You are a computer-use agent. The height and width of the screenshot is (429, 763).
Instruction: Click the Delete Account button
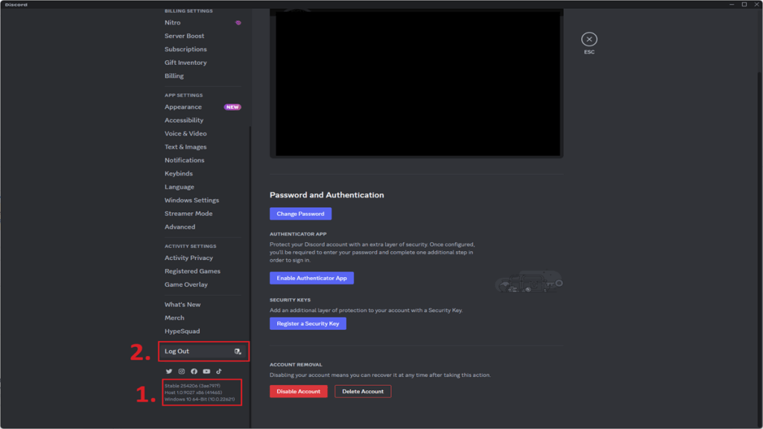[363, 391]
